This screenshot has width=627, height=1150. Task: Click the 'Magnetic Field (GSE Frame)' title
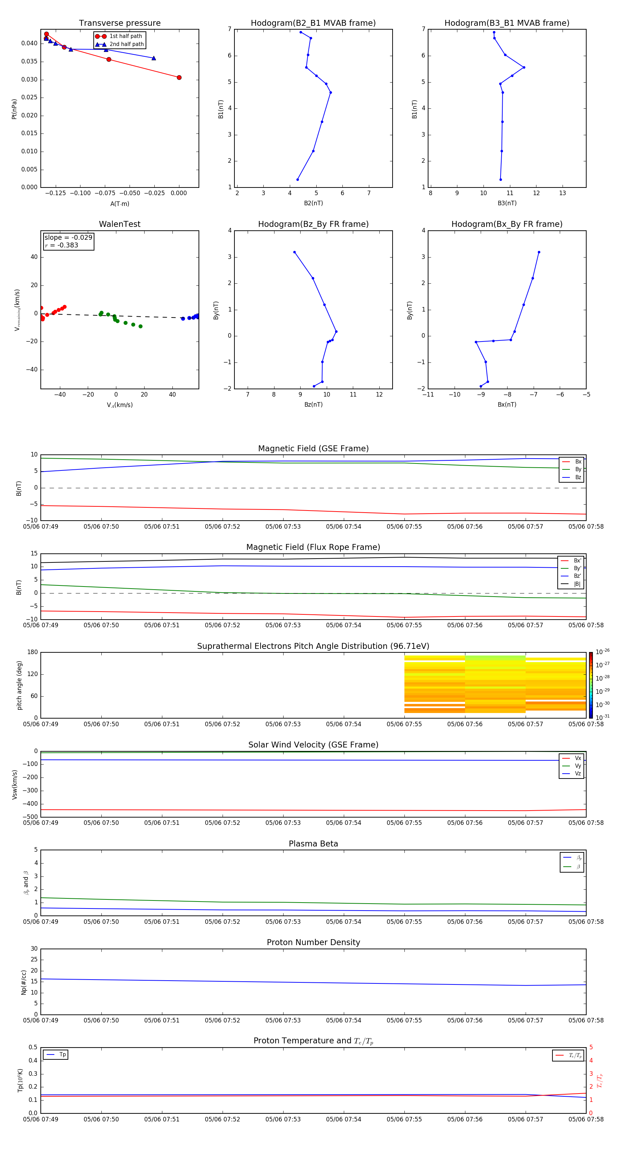[x=313, y=449]
